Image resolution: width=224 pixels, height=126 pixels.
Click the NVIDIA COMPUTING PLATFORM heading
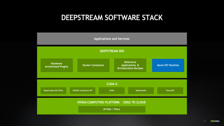[111, 102]
